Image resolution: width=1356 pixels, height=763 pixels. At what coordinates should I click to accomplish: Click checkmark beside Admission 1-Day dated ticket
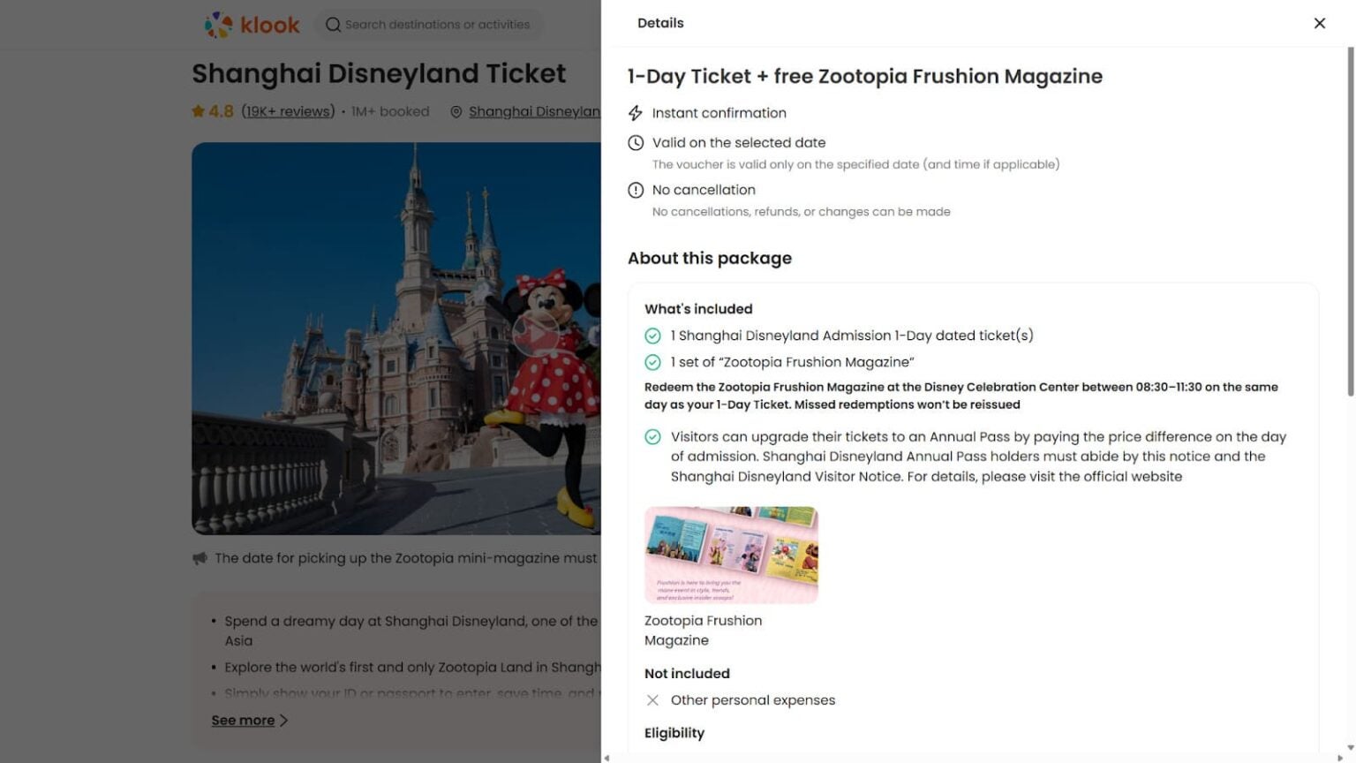[652, 336]
